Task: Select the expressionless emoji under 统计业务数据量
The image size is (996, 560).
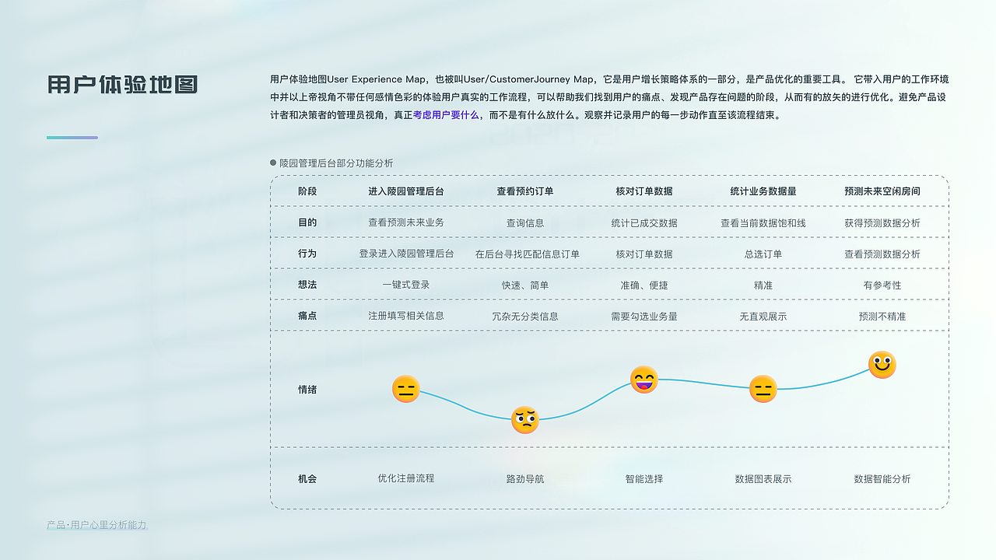Action: coord(763,389)
